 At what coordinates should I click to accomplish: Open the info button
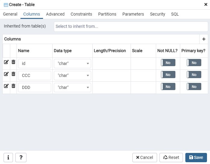(8, 157)
